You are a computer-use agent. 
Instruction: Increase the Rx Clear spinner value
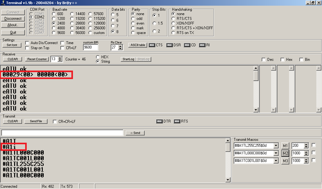coord(120,46)
